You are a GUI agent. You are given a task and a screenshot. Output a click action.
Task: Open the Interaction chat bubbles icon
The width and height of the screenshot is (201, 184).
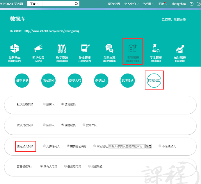(x=109, y=49)
